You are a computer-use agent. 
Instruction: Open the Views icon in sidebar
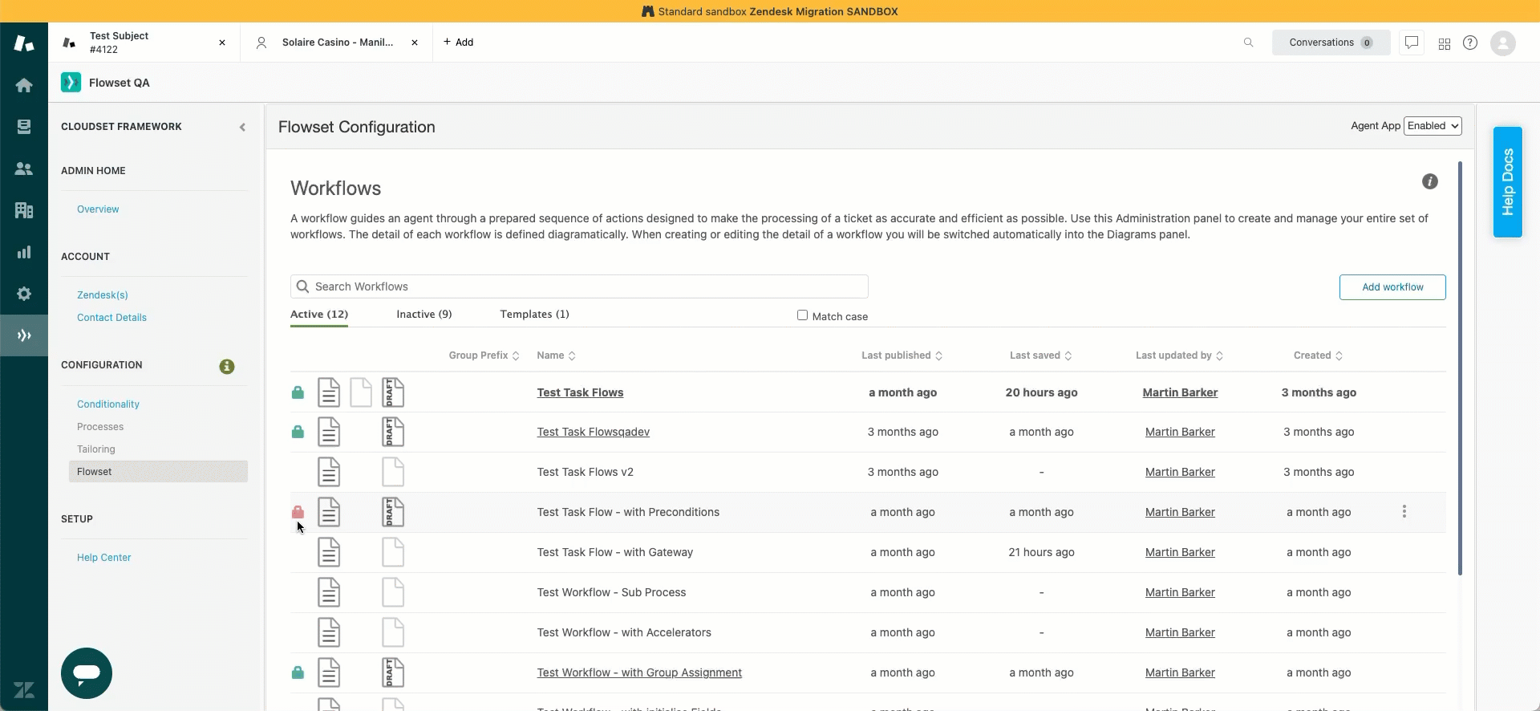point(24,127)
